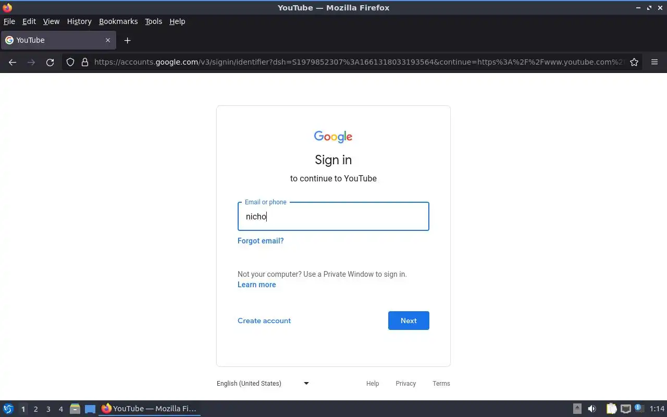Open Firefox hamburger application menu
The image size is (667, 417).
654,62
